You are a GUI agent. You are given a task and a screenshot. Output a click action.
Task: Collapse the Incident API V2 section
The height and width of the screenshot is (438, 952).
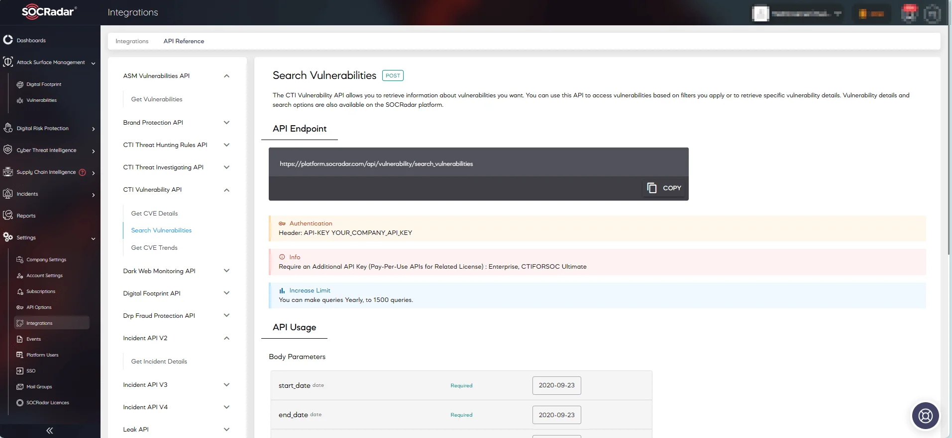click(226, 338)
